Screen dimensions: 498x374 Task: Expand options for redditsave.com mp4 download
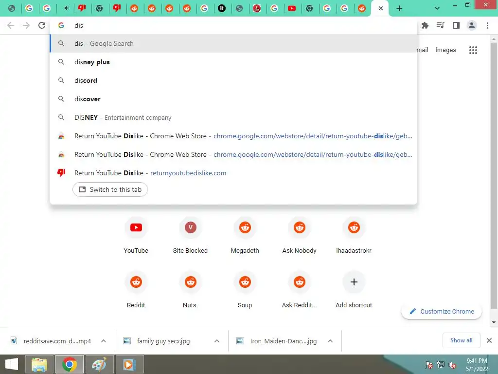coord(104,341)
